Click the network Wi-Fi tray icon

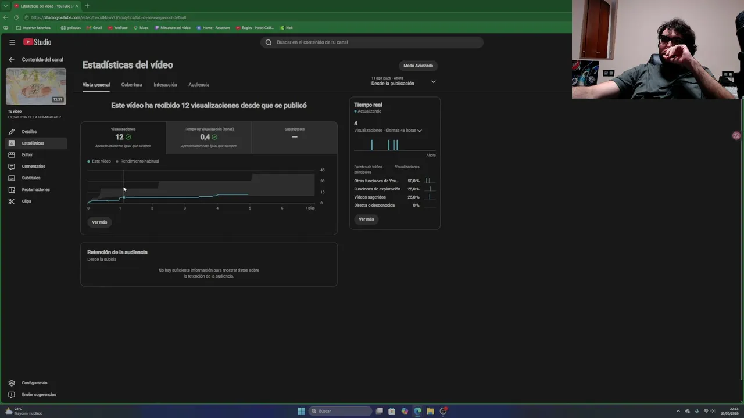pos(706,411)
